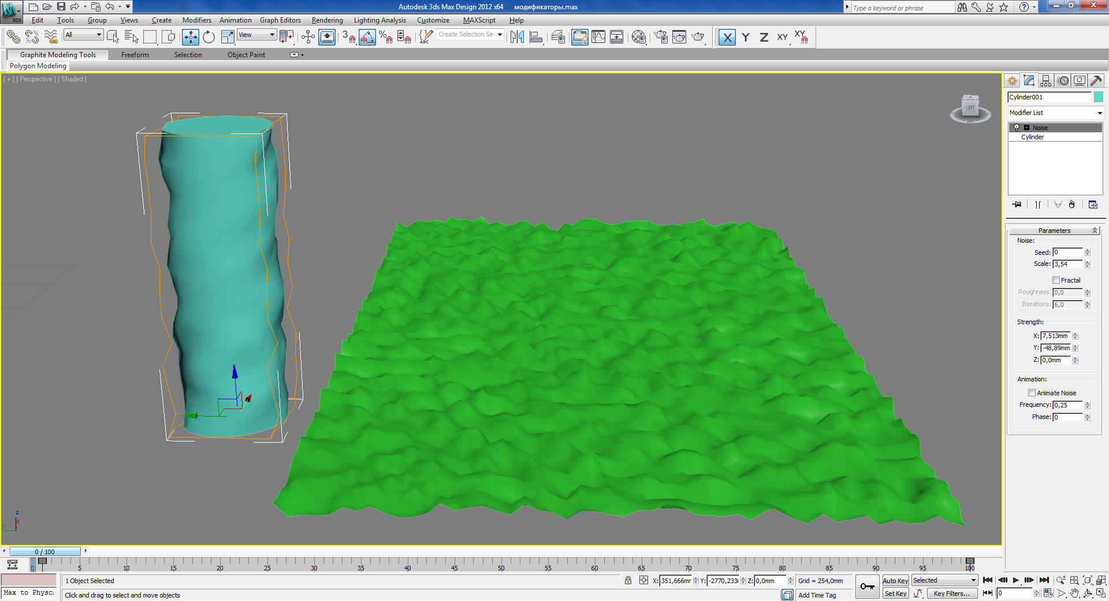Open the Modifier List dropdown
The image size is (1109, 601).
click(x=1055, y=113)
